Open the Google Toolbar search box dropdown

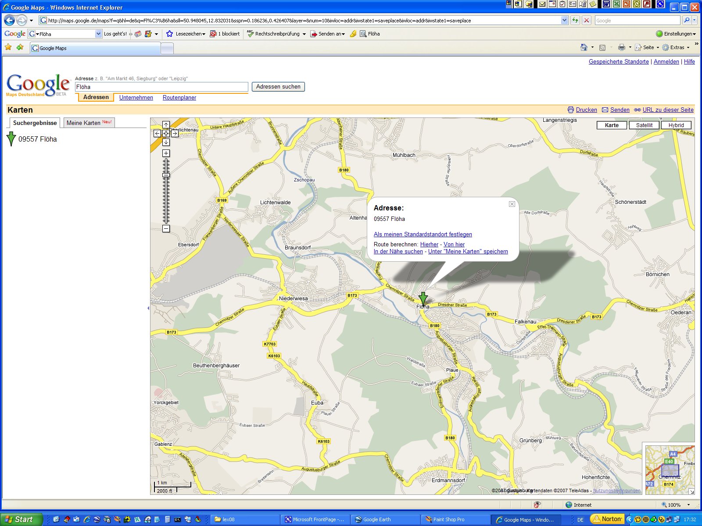(x=98, y=34)
